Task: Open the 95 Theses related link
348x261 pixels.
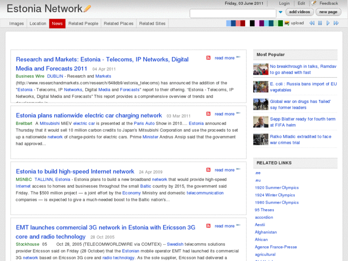Action: click(264, 210)
